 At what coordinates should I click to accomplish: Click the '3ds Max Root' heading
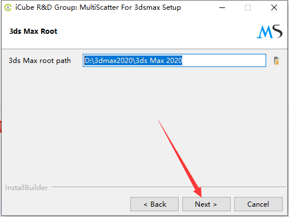[x=33, y=31]
